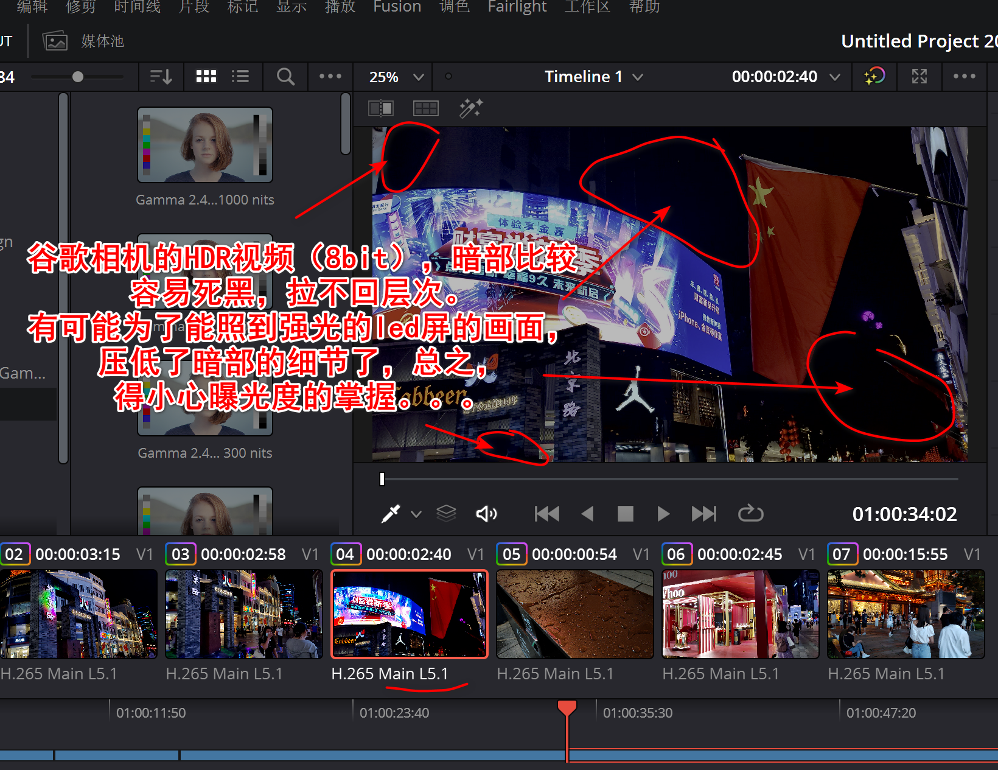The height and width of the screenshot is (770, 998).
Task: Open the 25% viewer zoom dropdown
Action: pos(396,77)
